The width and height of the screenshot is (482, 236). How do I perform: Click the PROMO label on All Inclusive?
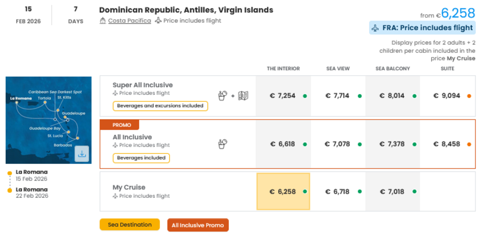coord(121,125)
